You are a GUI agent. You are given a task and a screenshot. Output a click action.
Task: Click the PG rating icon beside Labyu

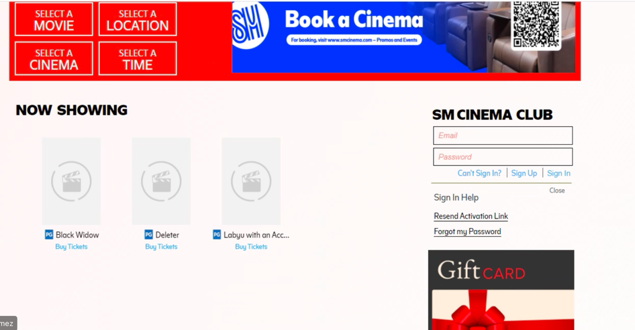point(217,235)
